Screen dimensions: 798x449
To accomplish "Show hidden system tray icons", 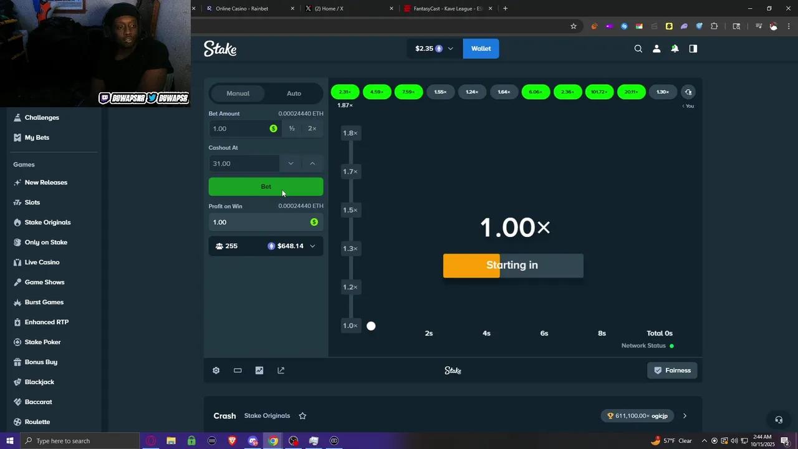I will tap(704, 441).
